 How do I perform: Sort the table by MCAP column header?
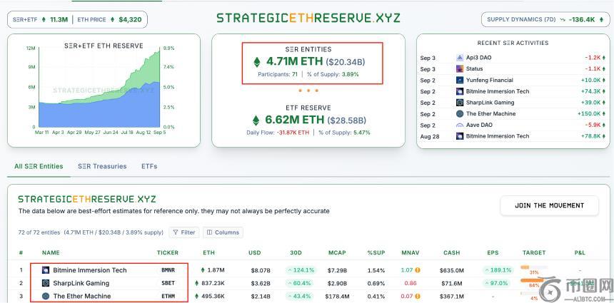[x=336, y=252]
